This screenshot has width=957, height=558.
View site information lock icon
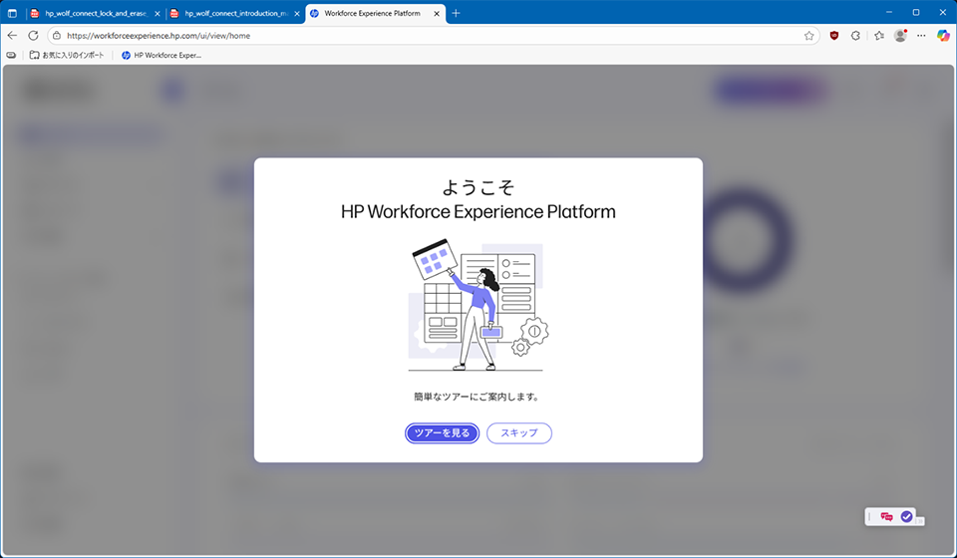coord(57,35)
